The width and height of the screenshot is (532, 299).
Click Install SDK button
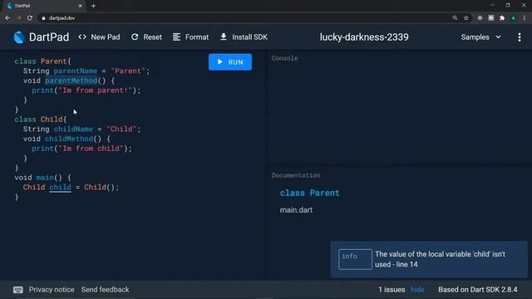pyautogui.click(x=244, y=37)
